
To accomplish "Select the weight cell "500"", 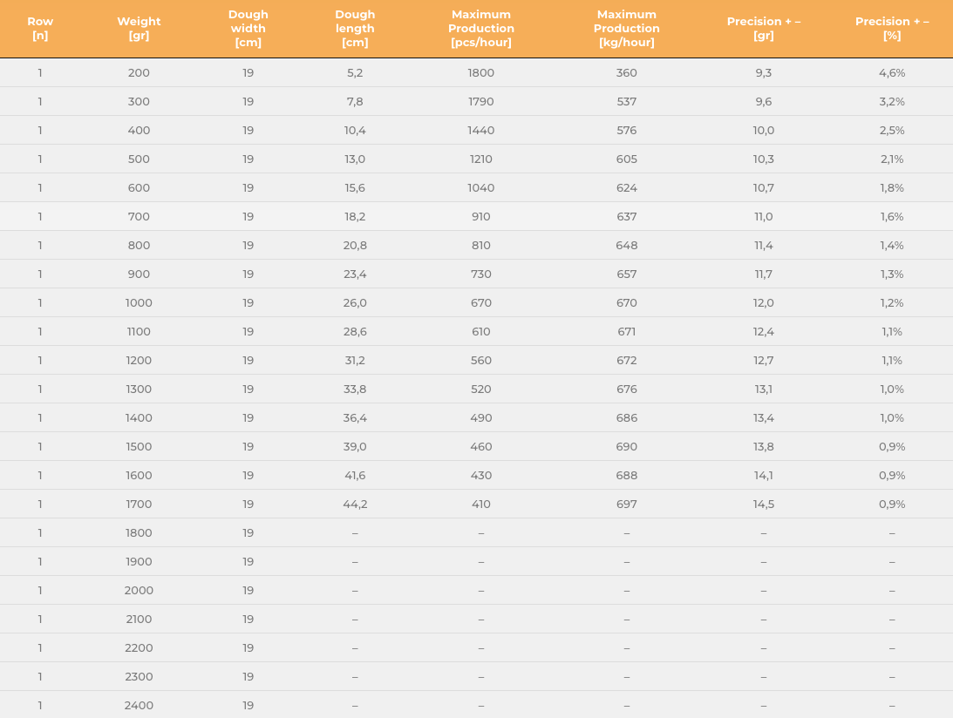I will [139, 159].
